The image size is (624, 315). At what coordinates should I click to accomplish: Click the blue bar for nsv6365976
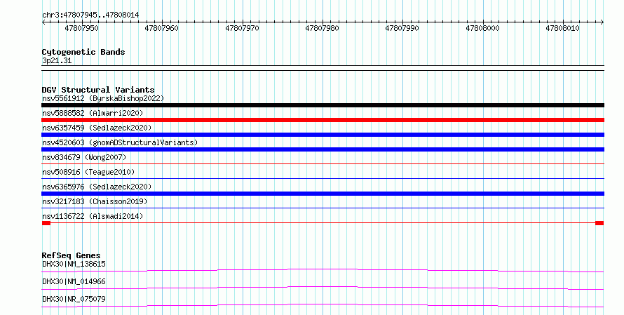[323, 194]
